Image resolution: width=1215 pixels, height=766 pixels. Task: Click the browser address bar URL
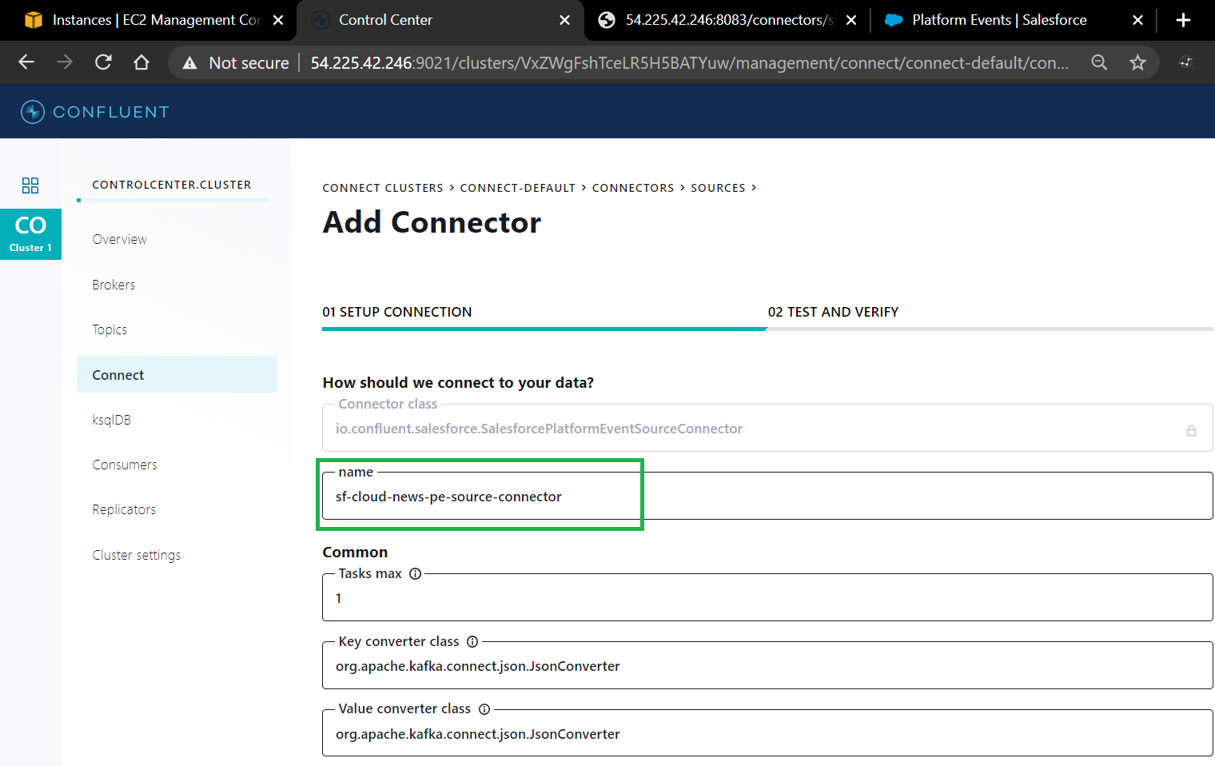[689, 62]
